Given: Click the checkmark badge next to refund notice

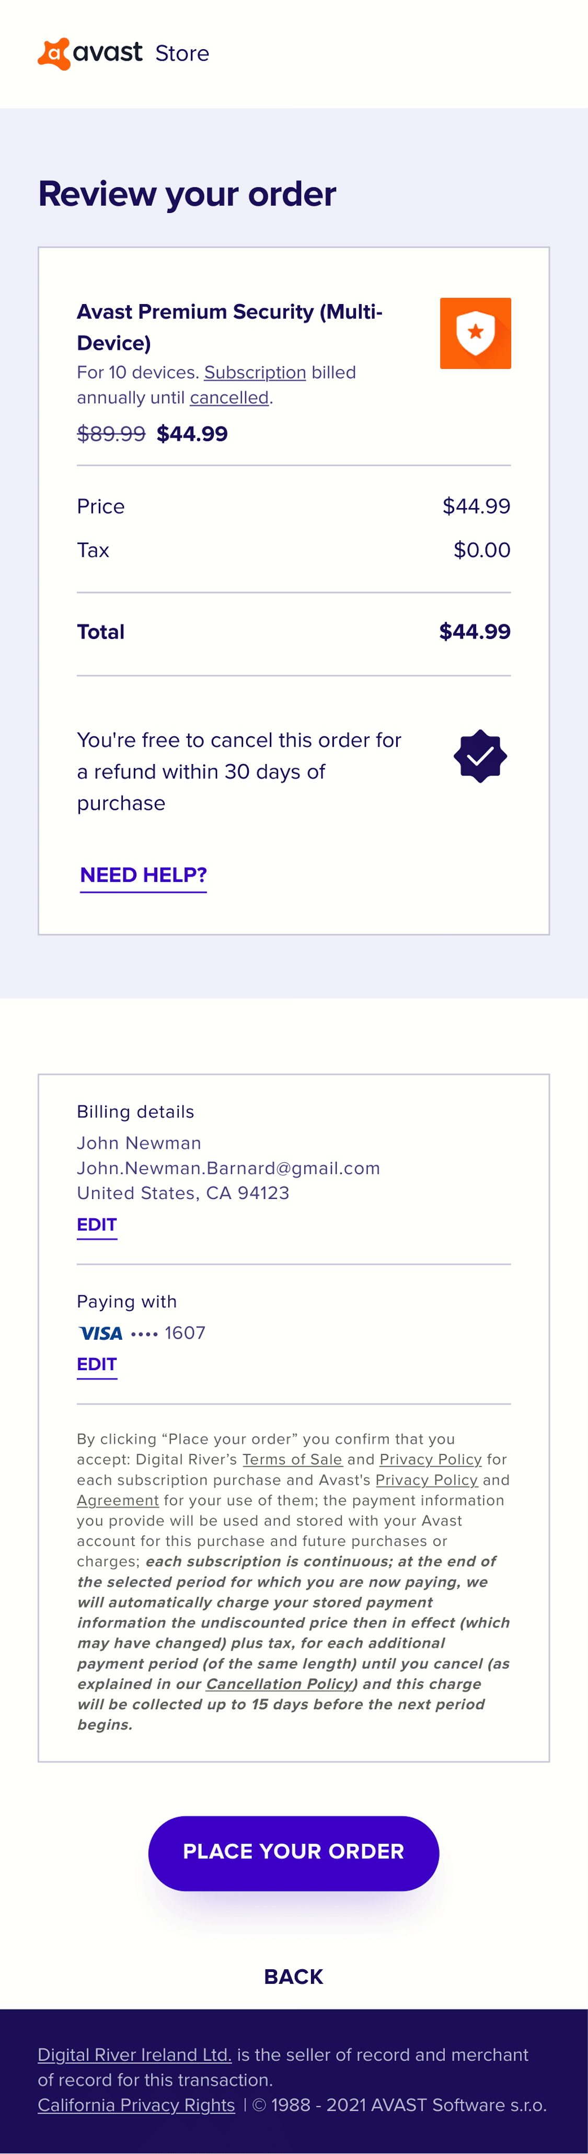Looking at the screenshot, I should click(479, 755).
